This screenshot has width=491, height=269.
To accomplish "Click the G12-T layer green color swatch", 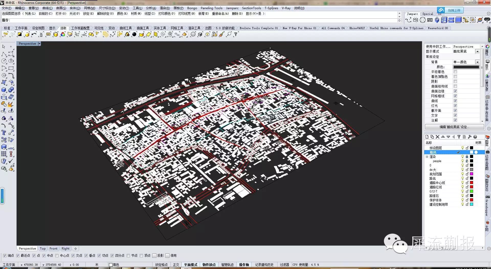I will click(x=472, y=191).
